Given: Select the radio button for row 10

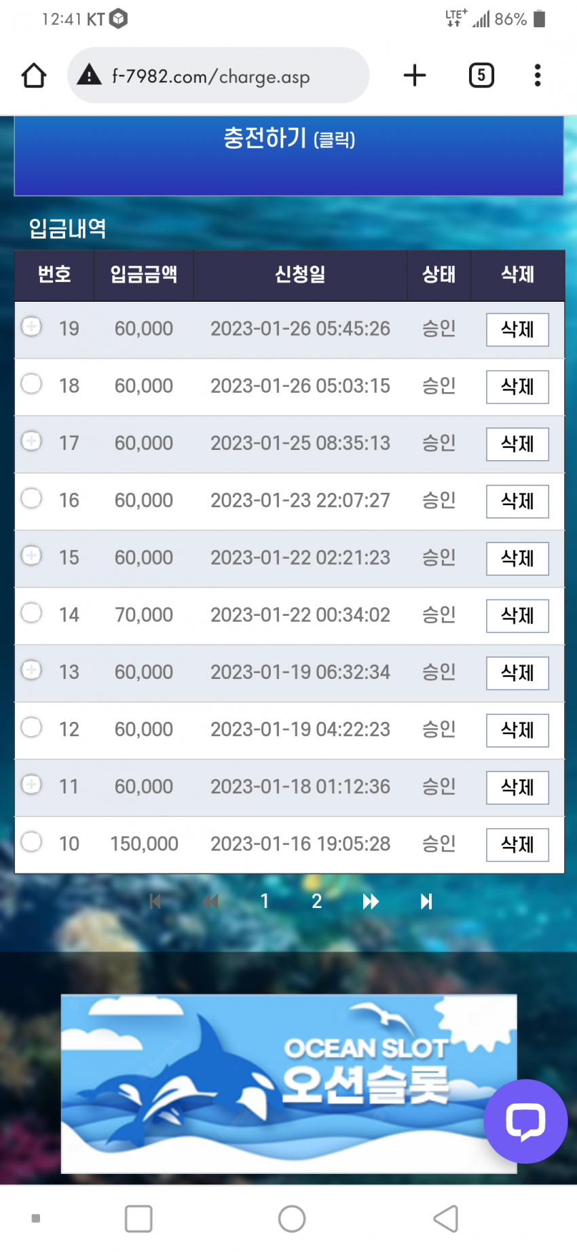Looking at the screenshot, I should [31, 842].
